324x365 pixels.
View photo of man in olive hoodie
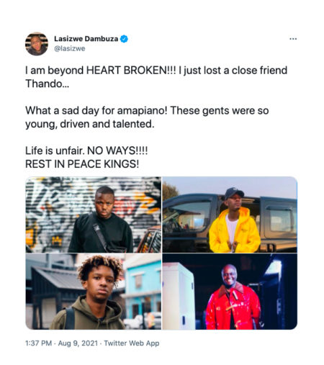point(94,292)
